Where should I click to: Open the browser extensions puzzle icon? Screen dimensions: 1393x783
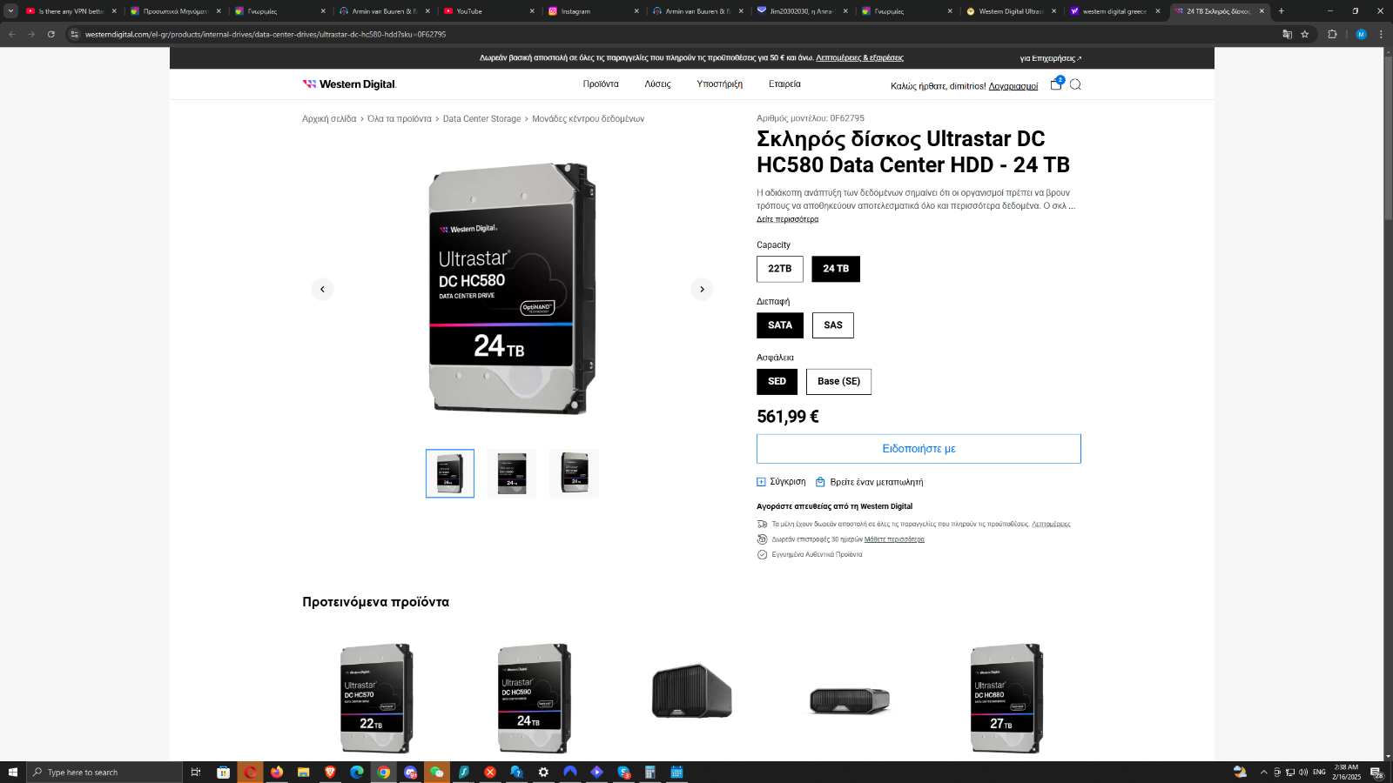(x=1332, y=34)
